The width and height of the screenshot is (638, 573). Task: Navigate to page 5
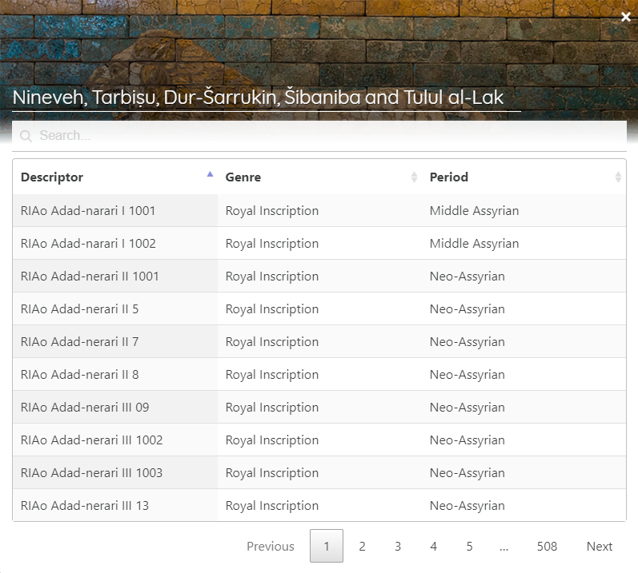tap(469, 547)
